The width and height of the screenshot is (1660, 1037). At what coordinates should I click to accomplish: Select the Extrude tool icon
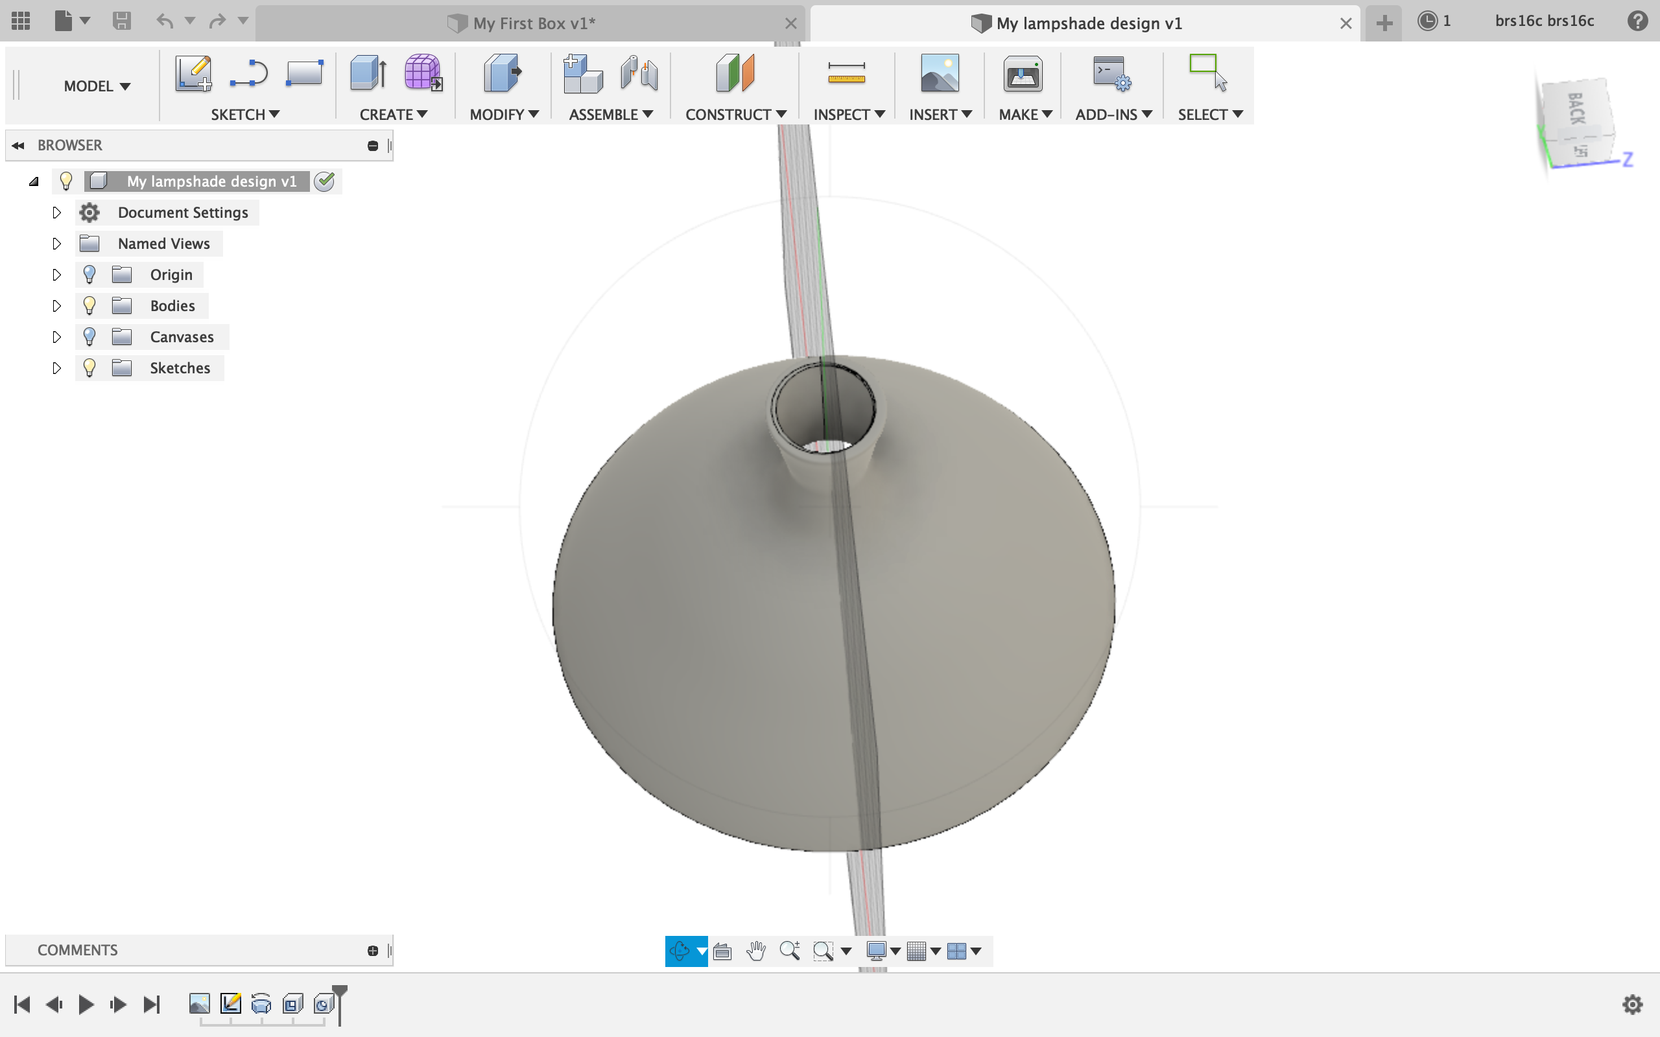tap(368, 73)
